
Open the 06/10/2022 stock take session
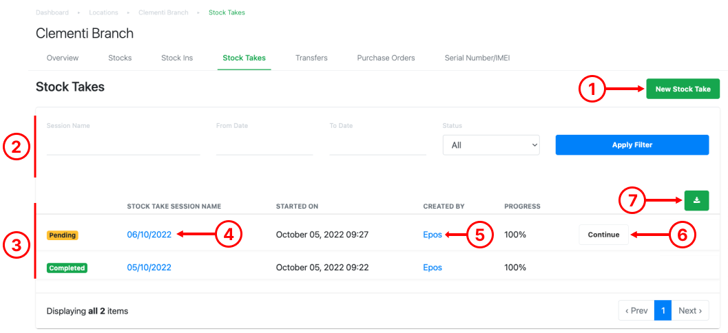[149, 235]
